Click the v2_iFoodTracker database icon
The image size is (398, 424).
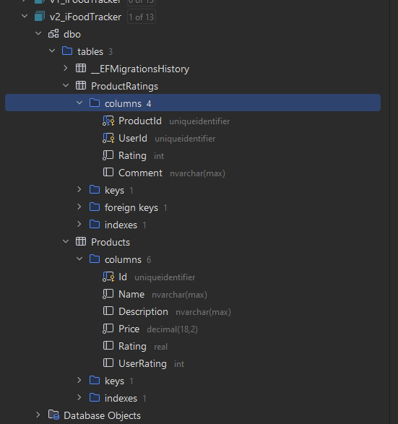pyautogui.click(x=40, y=17)
